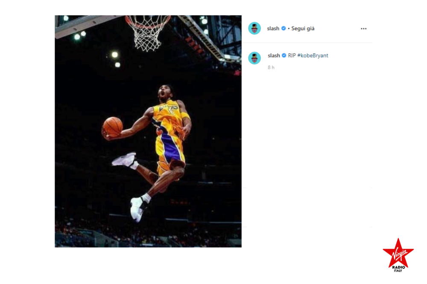Click slash's profile avatar in the post header
Screen dimensions: 427x284
tap(254, 28)
